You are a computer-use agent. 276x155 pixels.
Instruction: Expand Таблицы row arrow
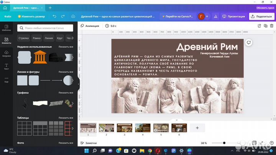pyautogui.click(x=72, y=129)
